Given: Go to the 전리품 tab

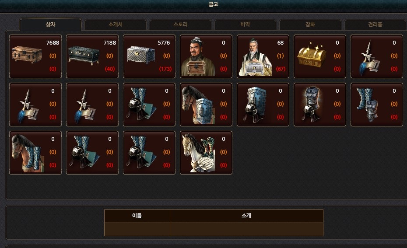Looking at the screenshot, I should point(375,24).
